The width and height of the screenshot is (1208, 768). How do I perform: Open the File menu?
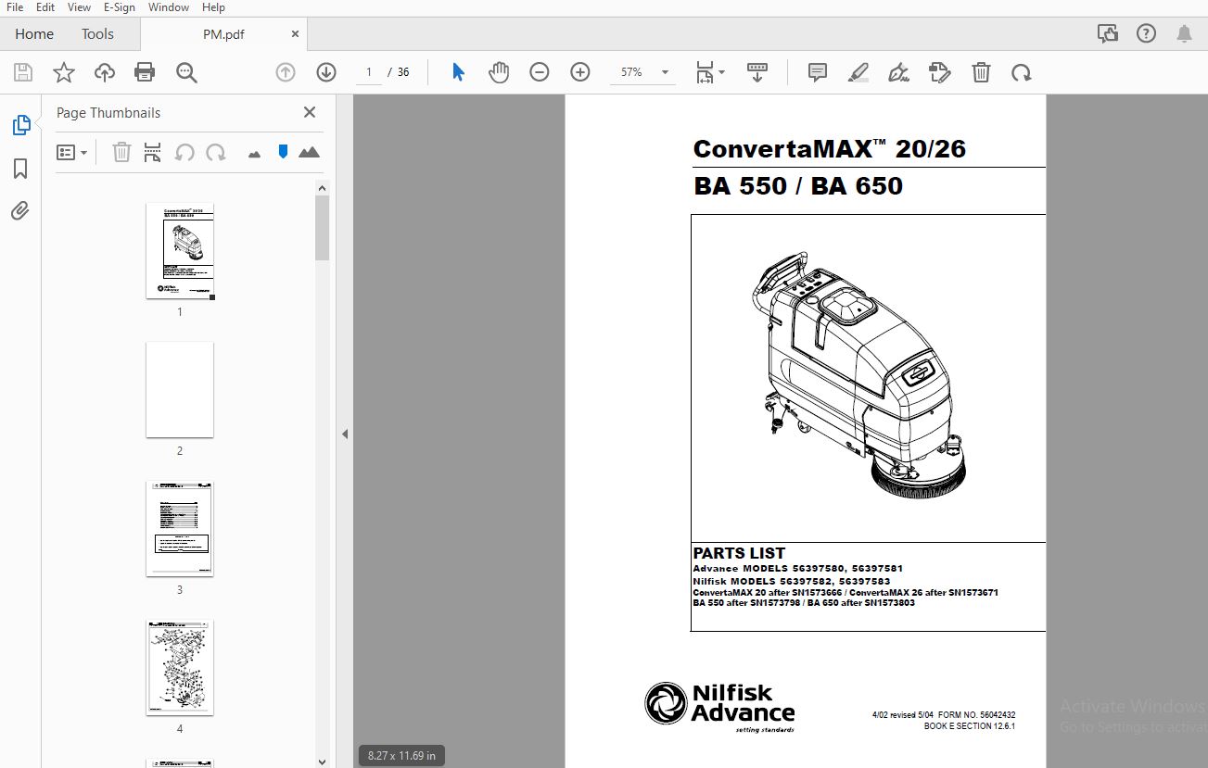click(15, 7)
